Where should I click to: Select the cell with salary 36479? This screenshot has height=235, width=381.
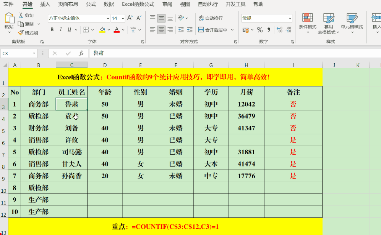246,116
